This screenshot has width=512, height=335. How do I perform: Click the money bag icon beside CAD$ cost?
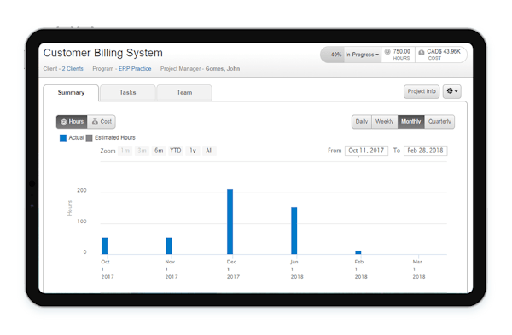[x=422, y=51]
